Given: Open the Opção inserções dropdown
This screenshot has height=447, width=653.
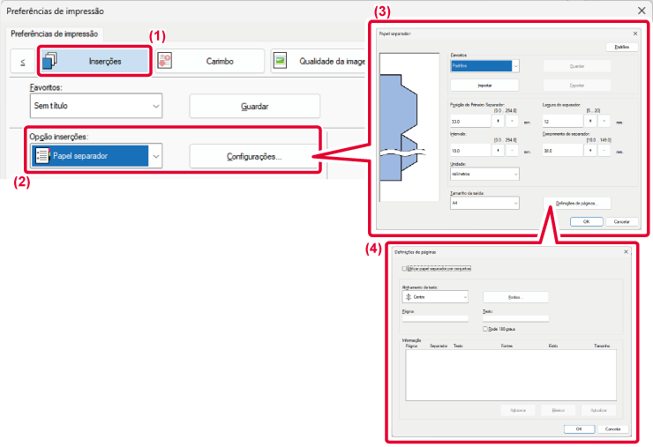Looking at the screenshot, I should (155, 157).
